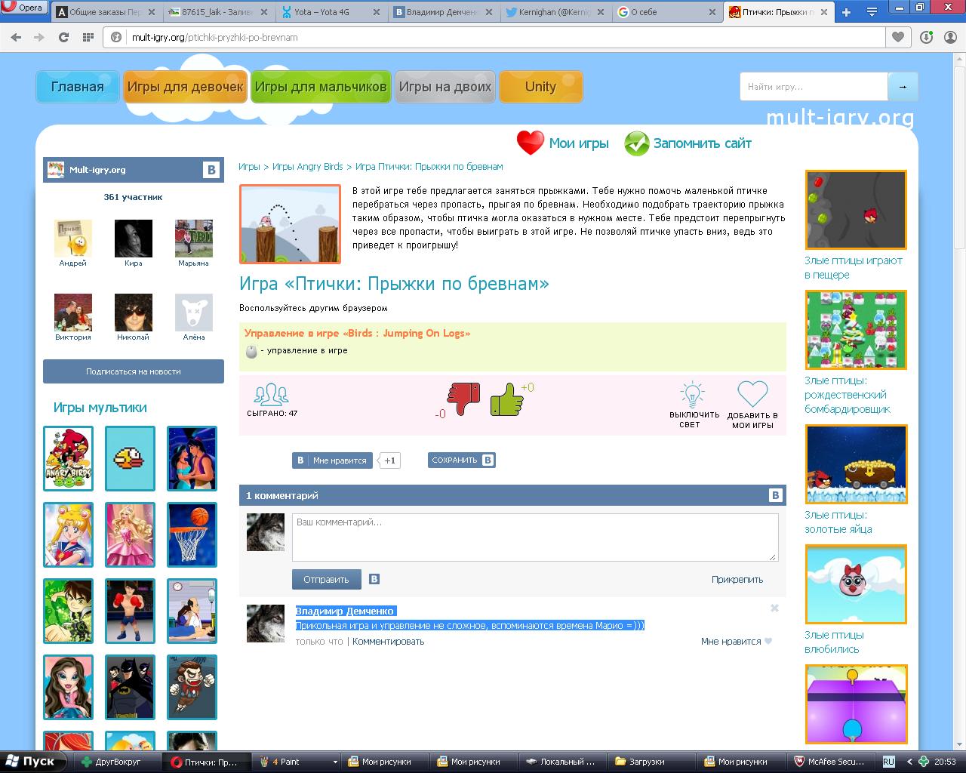
Task: Switch to the 87615_laik tab
Action: [x=219, y=12]
